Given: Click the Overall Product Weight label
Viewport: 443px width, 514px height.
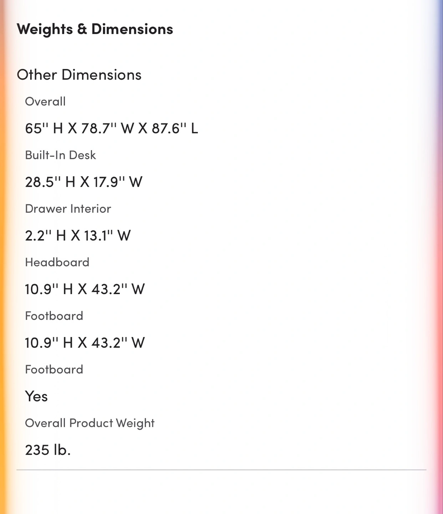Looking at the screenshot, I should (90, 423).
